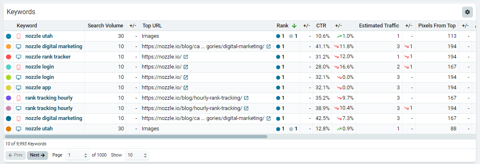This screenshot has width=480, height=164.
Task: Click Pixels From Top value 88
Action: click(454, 129)
